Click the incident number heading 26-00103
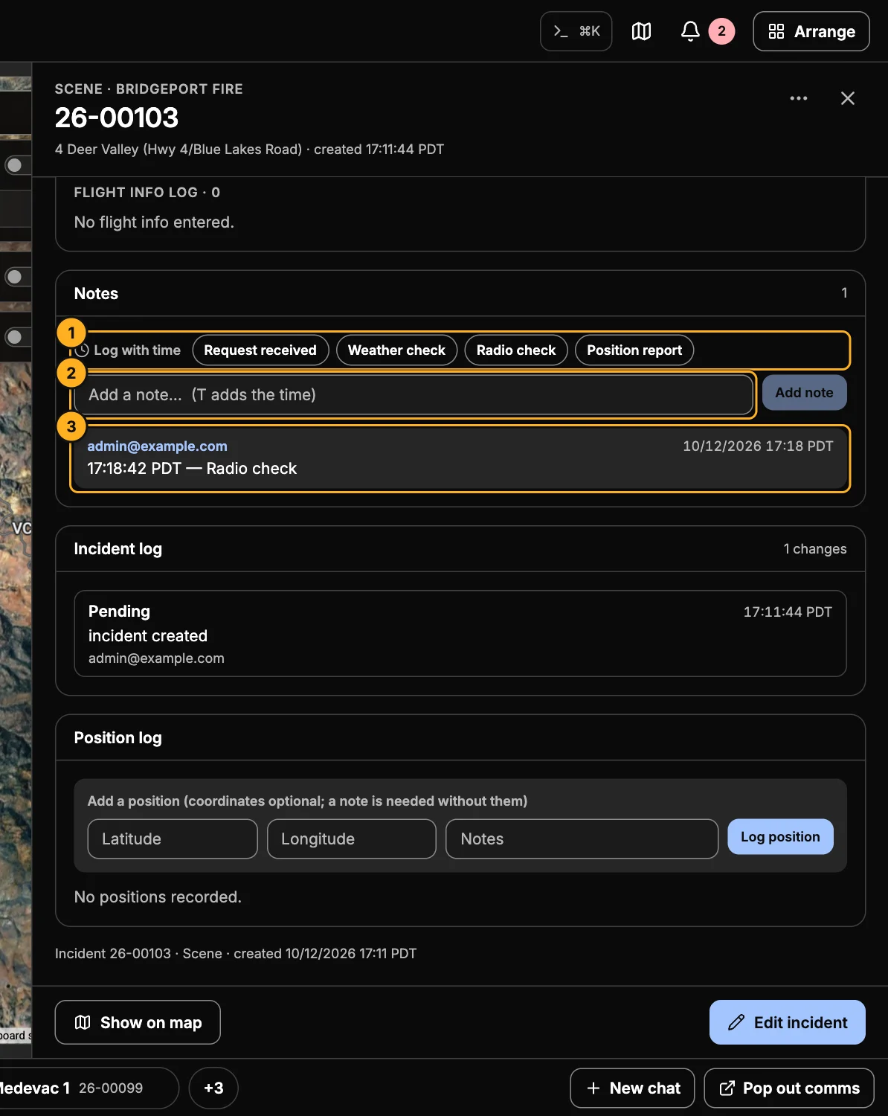Screen dimensions: 888x1116 click(x=117, y=118)
